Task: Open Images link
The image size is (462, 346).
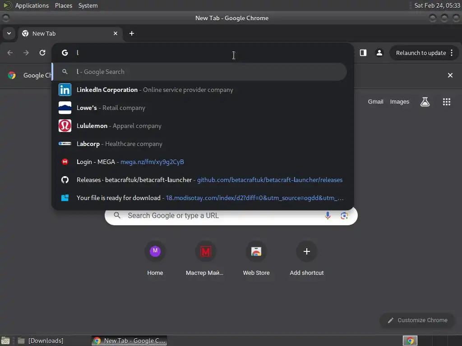Action: [x=399, y=102]
